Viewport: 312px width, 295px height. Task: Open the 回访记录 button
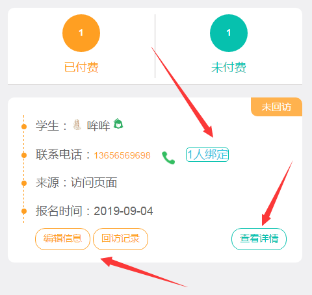120,239
